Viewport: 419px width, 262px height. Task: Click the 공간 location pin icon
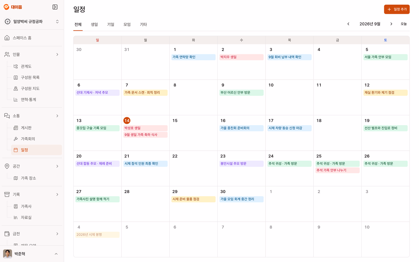tap(7, 166)
